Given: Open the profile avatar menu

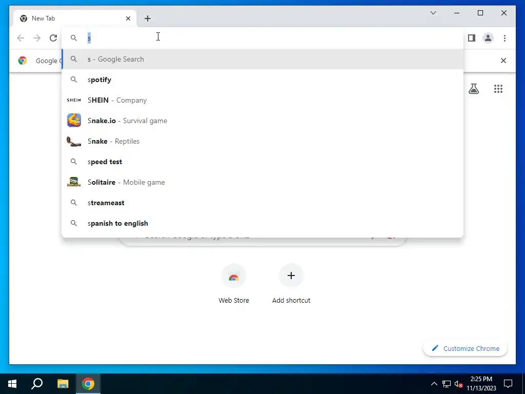Looking at the screenshot, I should pyautogui.click(x=488, y=38).
